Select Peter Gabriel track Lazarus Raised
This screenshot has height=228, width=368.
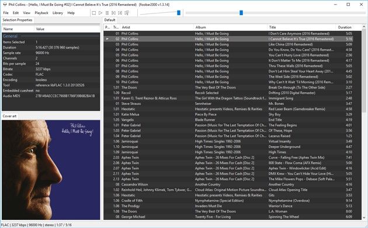pyautogui.click(x=228, y=136)
